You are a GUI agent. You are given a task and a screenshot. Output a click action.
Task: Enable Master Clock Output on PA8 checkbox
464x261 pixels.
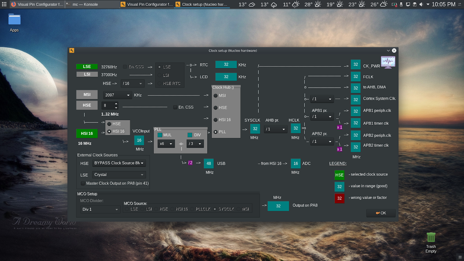(x=83, y=183)
